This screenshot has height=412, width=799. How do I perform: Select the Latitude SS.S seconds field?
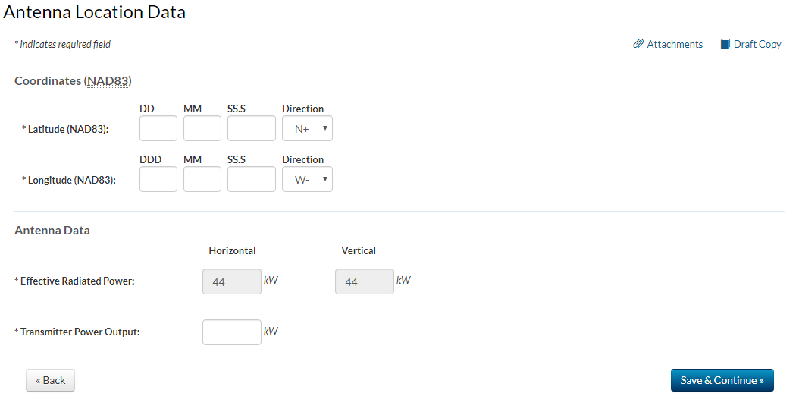point(251,129)
